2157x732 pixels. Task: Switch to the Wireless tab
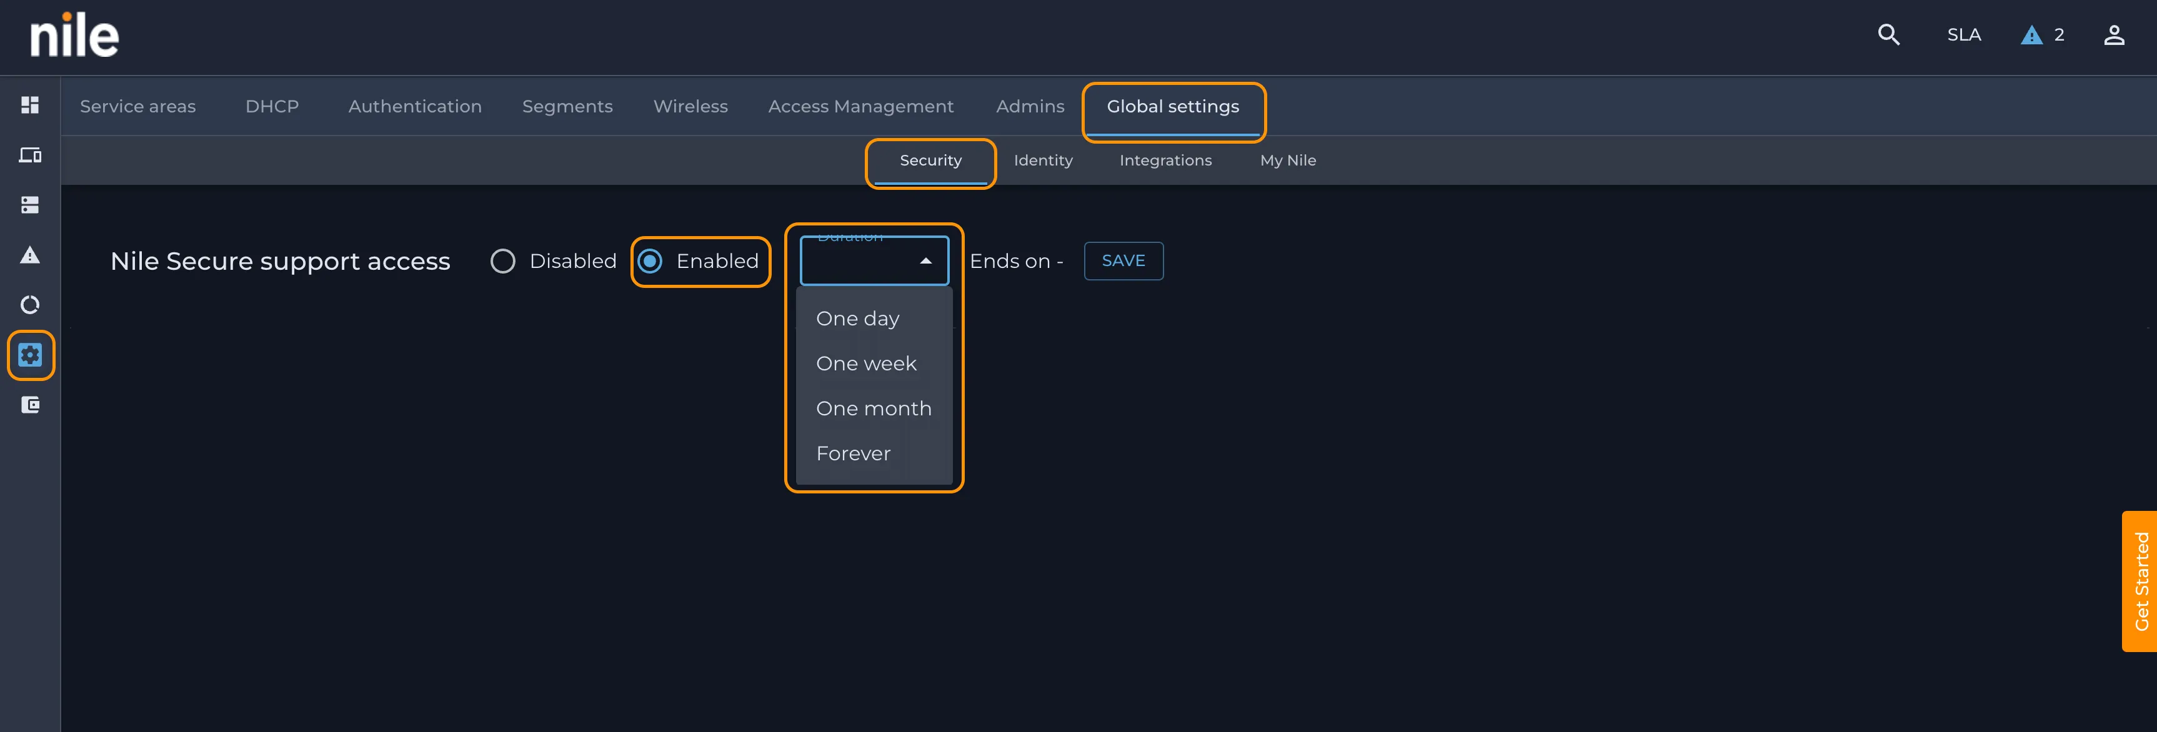point(691,106)
